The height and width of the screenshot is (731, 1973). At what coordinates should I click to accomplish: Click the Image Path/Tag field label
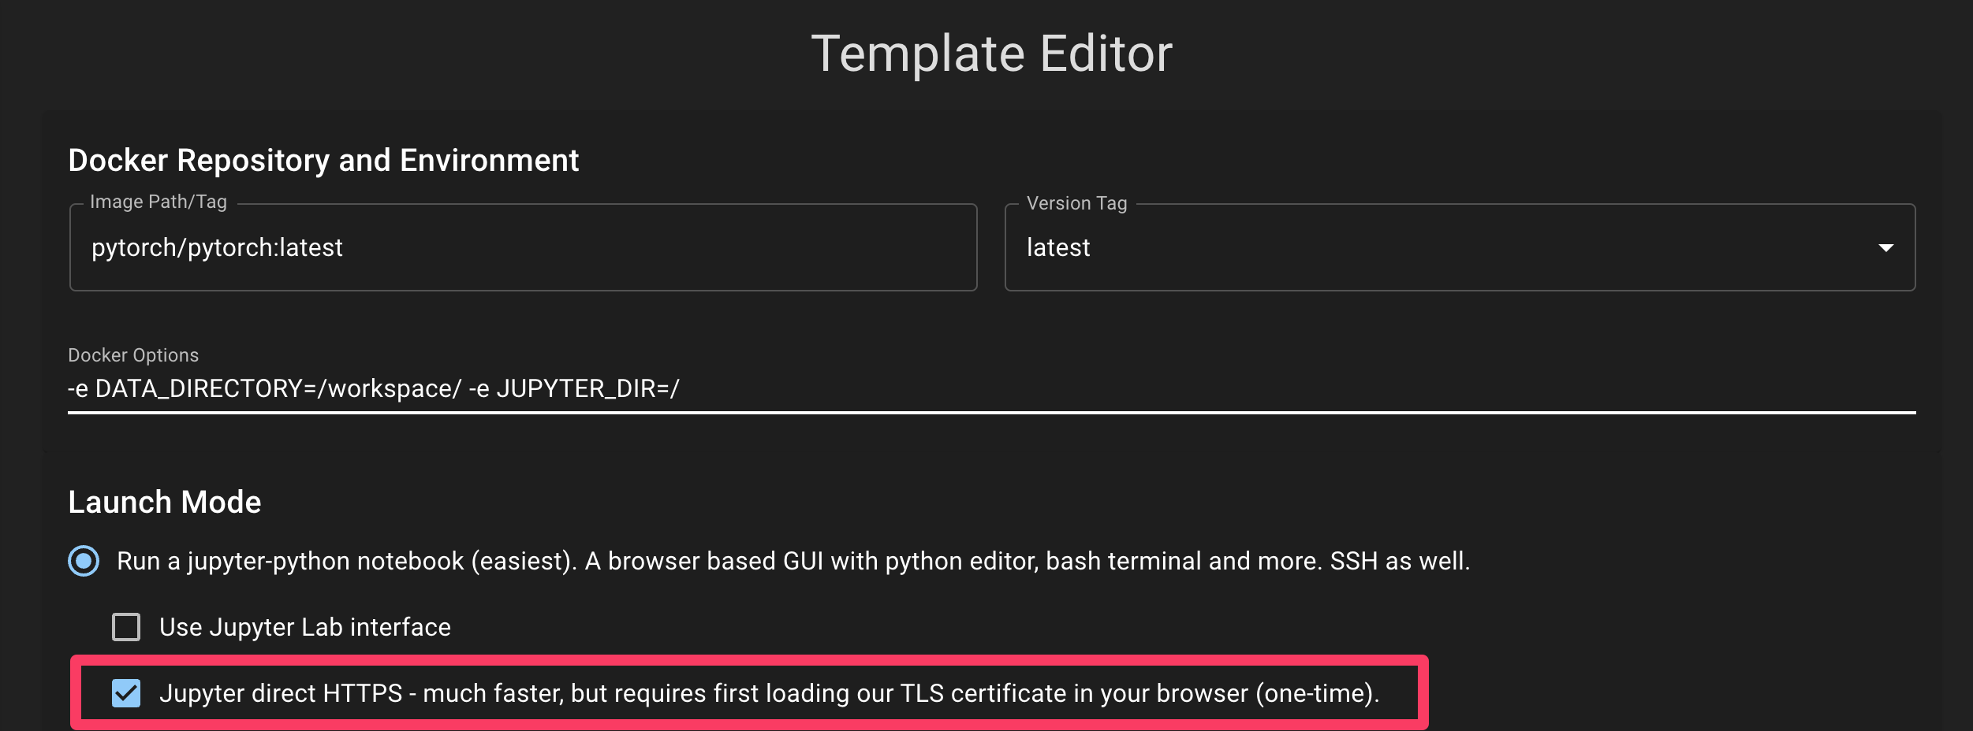tap(159, 202)
